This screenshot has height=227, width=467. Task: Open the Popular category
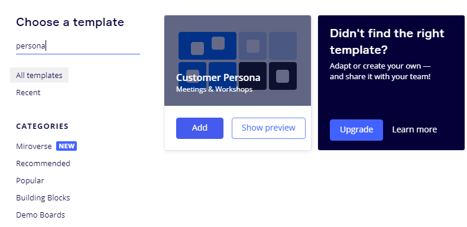tap(30, 180)
